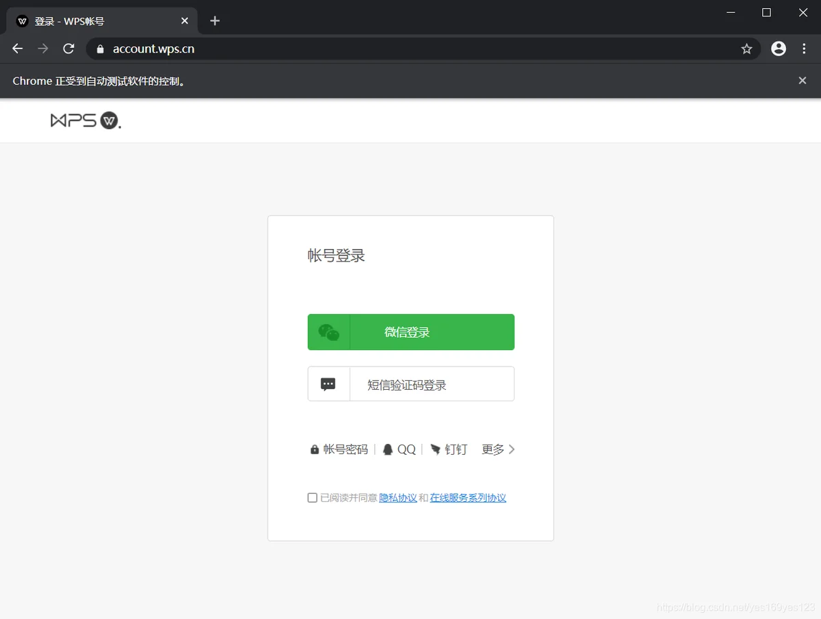This screenshot has width=821, height=619.
Task: Close the 登录 - WPS帐号 tab
Action: coord(185,21)
